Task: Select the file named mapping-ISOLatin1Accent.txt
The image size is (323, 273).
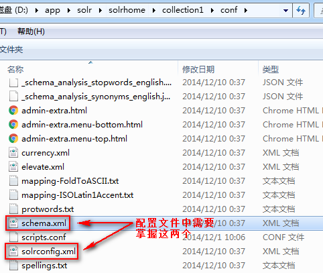Action: click(77, 195)
